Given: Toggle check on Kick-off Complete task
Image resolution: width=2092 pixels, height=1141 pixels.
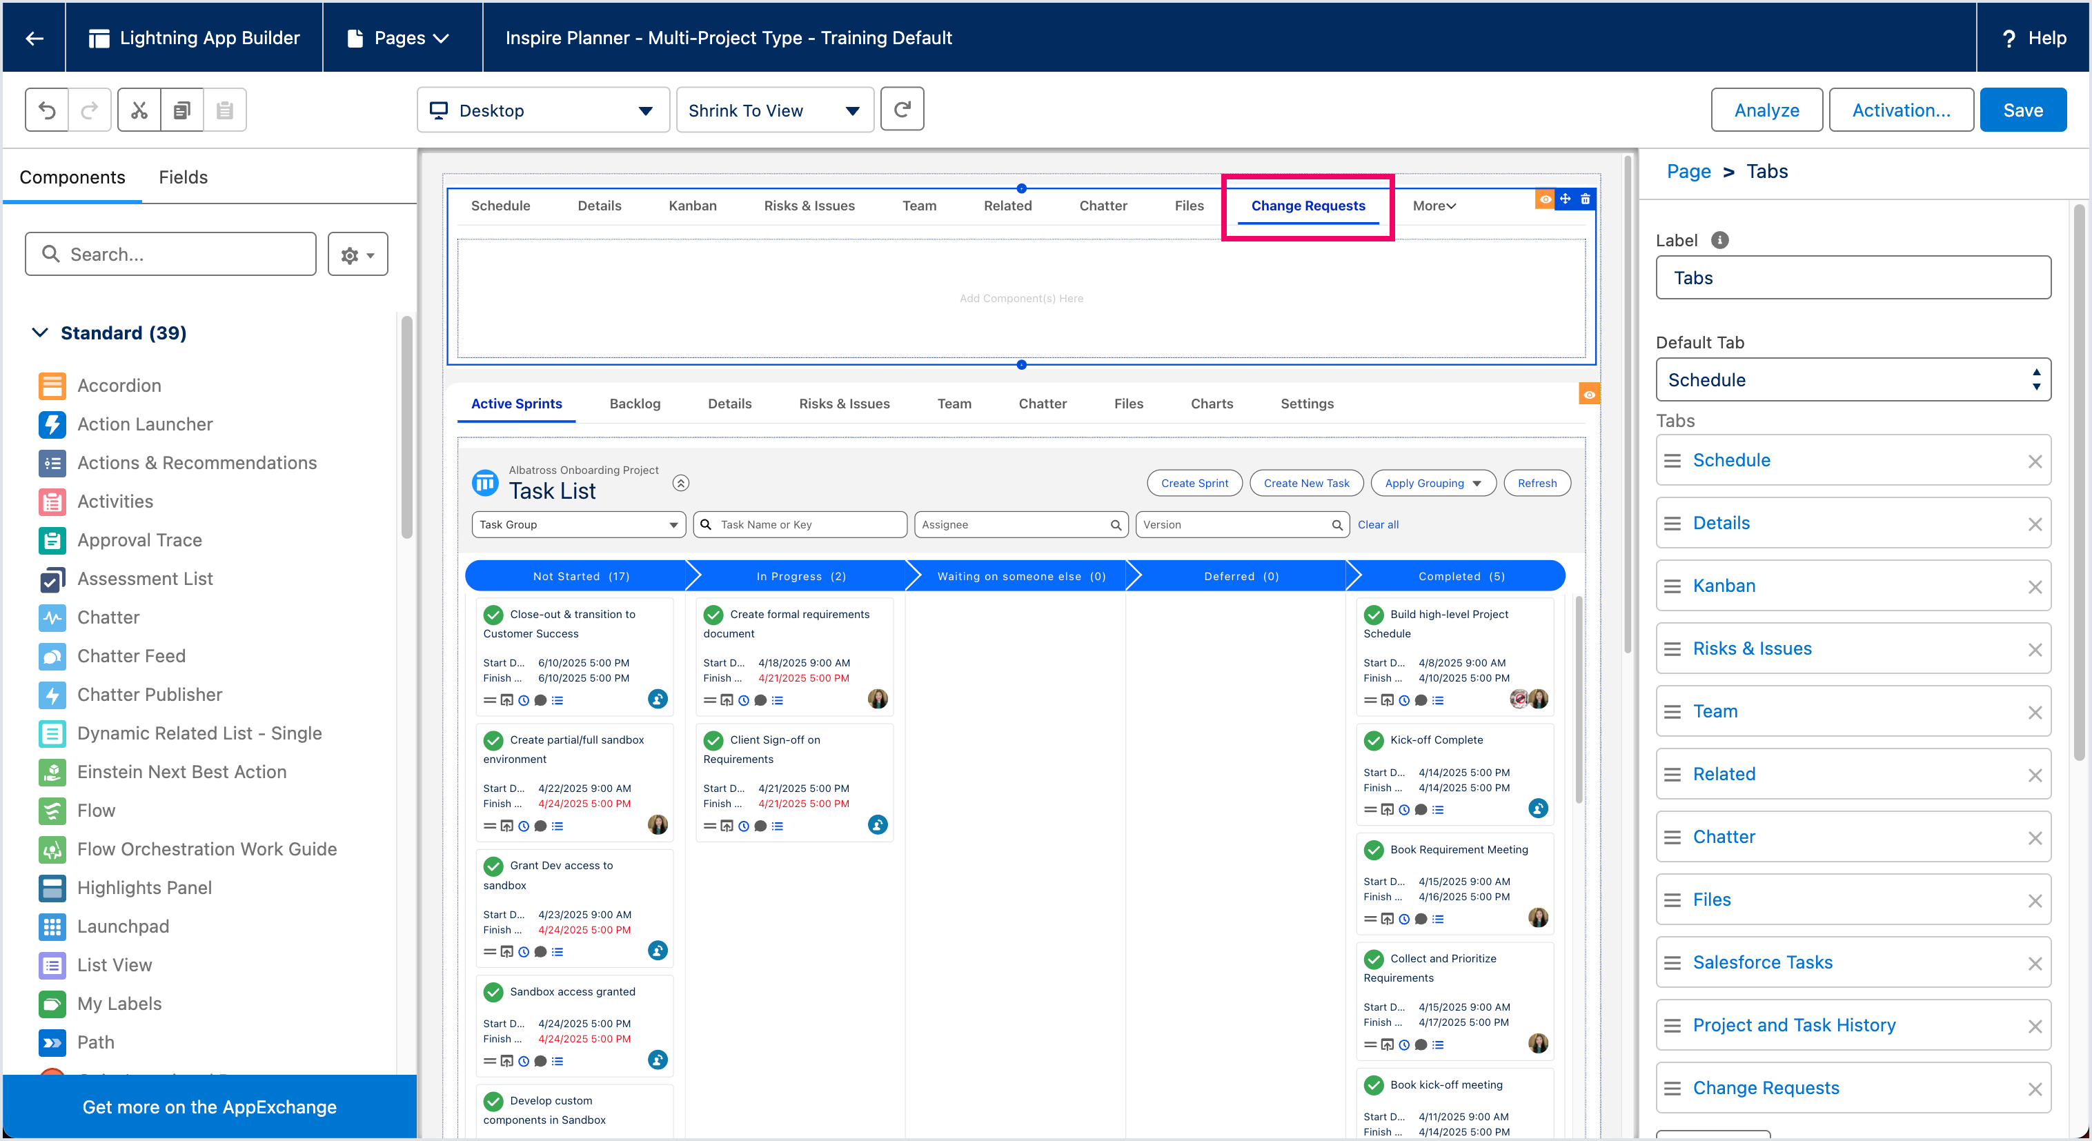Looking at the screenshot, I should click(x=1373, y=741).
